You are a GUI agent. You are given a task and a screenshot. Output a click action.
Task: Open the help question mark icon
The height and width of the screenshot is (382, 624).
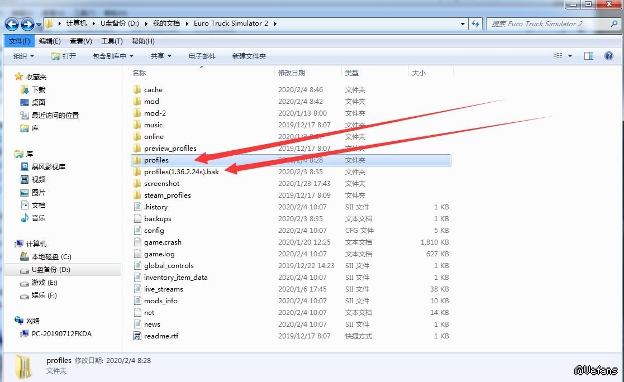pyautogui.click(x=608, y=56)
